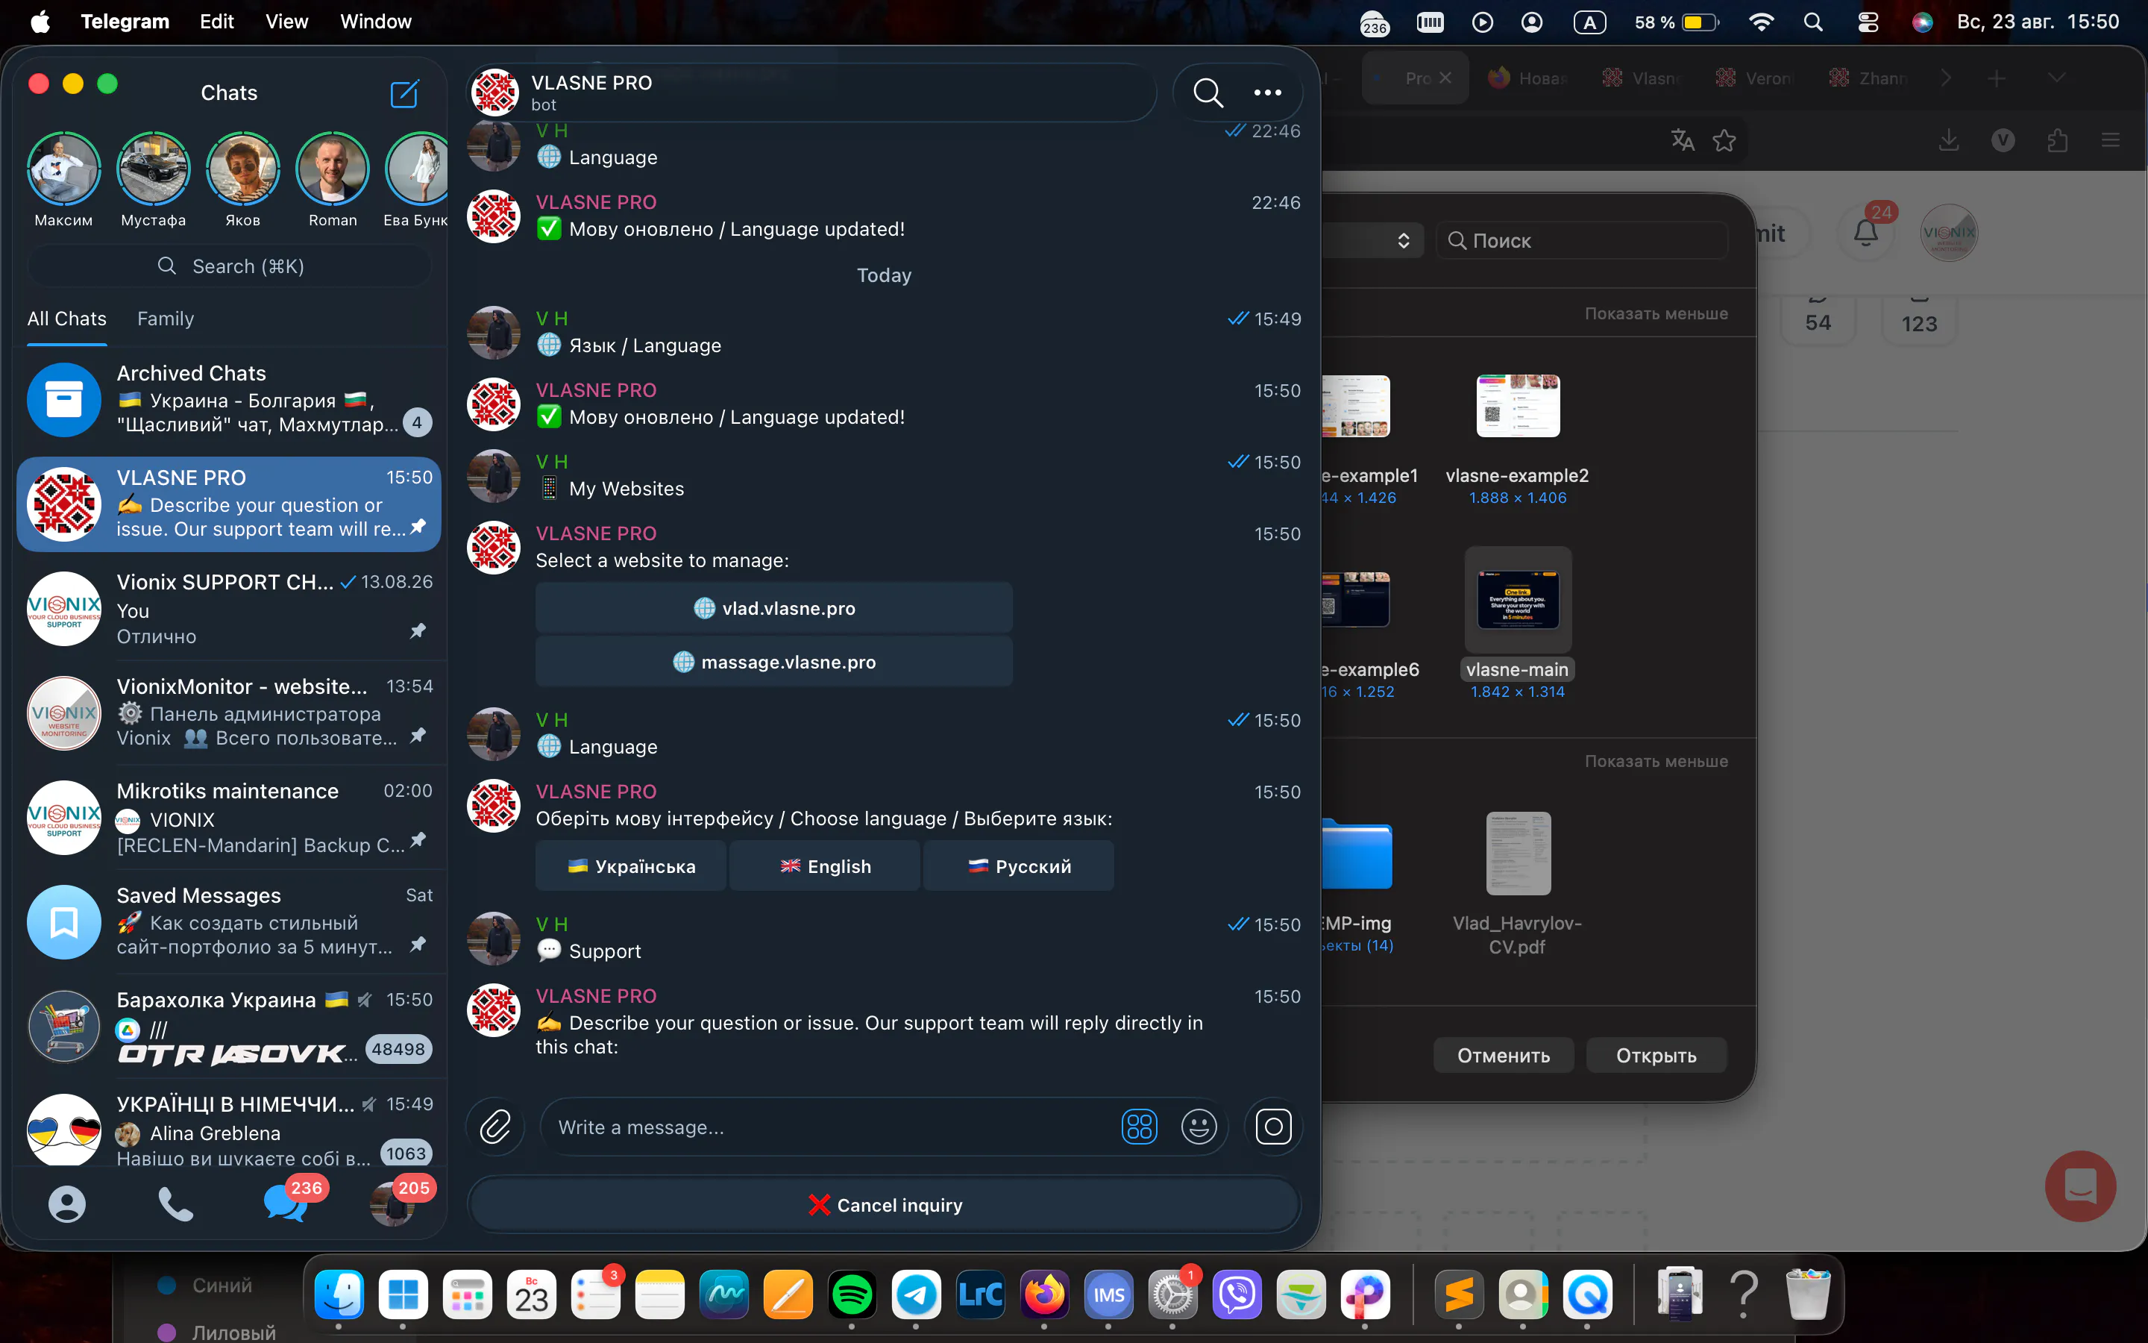The image size is (2148, 1343).
Task: Select the massage.vlasne.pro website button
Action: tap(774, 662)
